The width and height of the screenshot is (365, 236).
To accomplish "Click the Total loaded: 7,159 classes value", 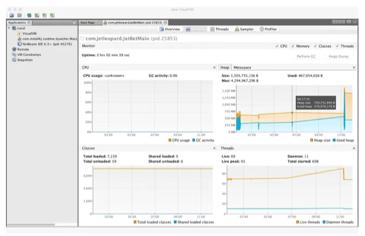I will tap(100, 156).
